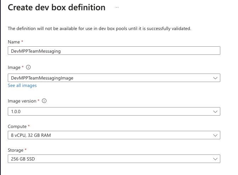Expand the Storage 256 GB SSD dropdown

[114, 159]
